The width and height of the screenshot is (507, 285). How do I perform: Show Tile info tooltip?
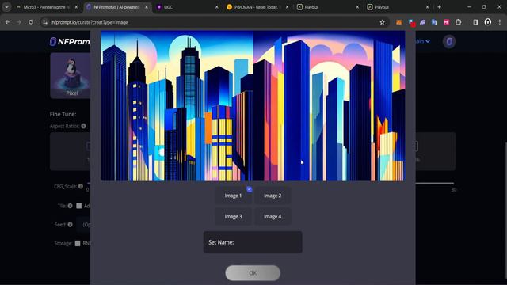(x=70, y=206)
